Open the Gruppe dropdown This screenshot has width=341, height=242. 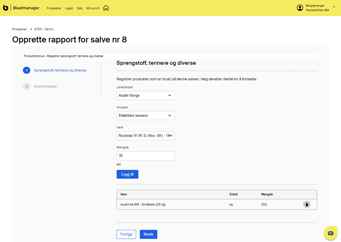[145, 116]
